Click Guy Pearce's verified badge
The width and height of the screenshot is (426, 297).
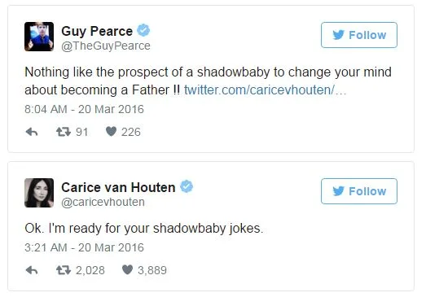pyautogui.click(x=143, y=30)
